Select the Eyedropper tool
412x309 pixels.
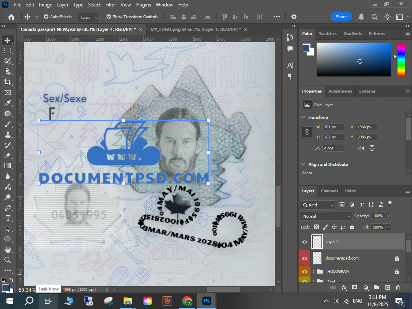[7, 103]
